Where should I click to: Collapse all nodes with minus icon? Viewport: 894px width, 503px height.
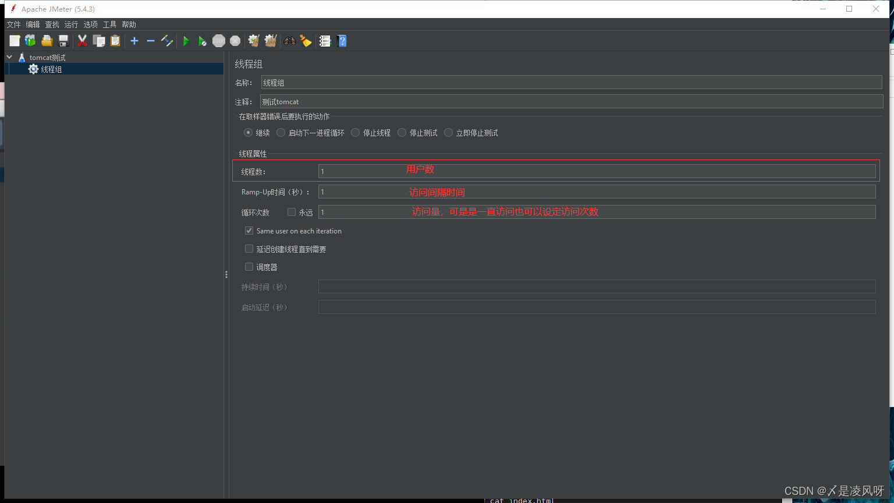151,41
